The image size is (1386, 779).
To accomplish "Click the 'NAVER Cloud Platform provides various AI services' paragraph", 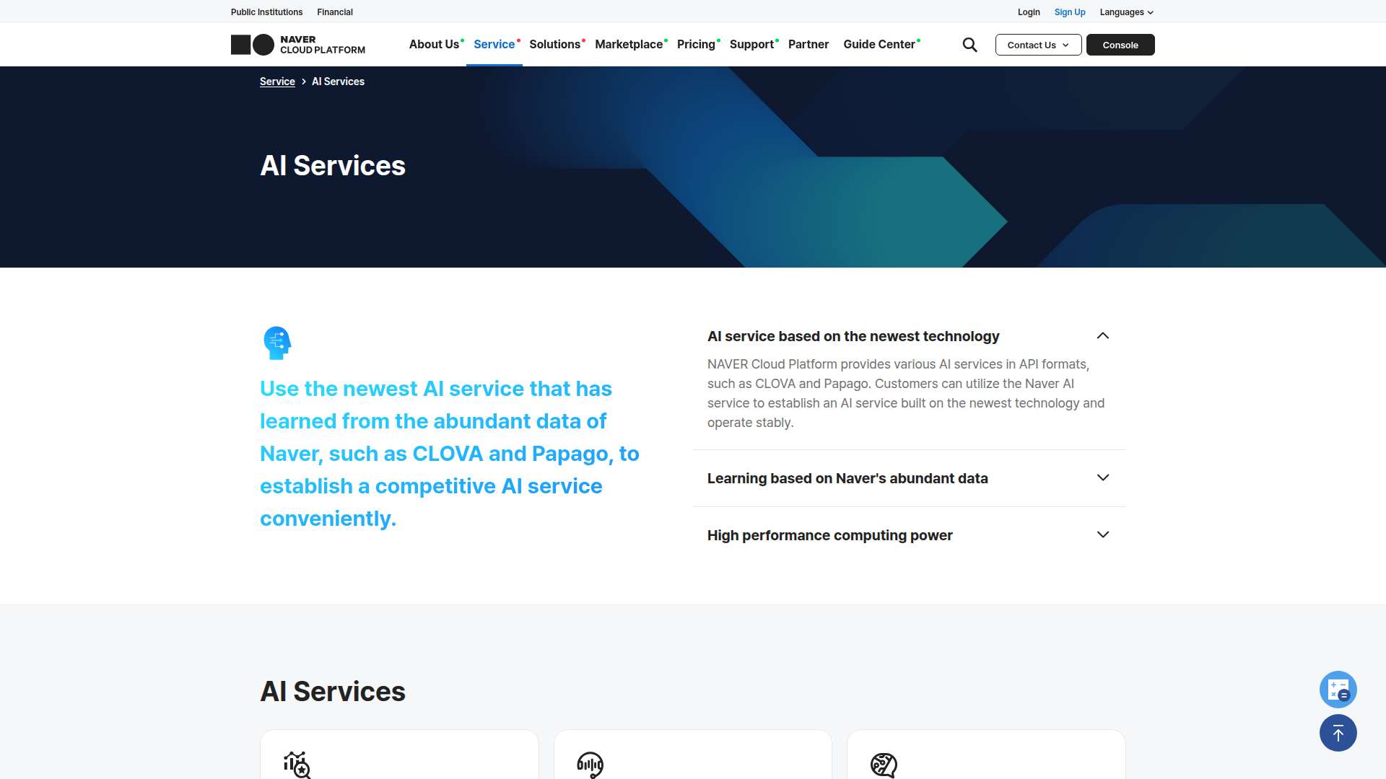I will click(x=906, y=394).
